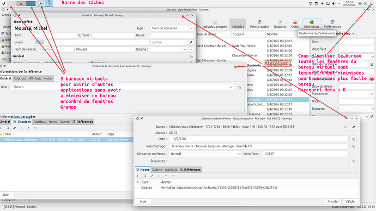The image size is (376, 211).
Task: Select Attributs tab under reference information
Action: coord(35,78)
